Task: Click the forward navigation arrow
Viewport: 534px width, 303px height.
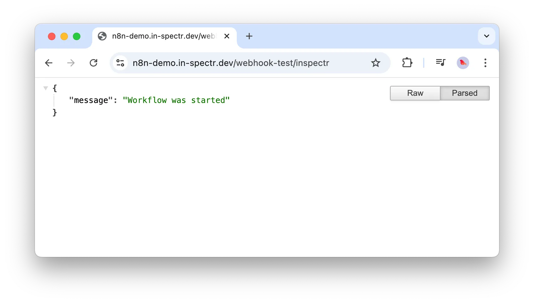Action: pyautogui.click(x=71, y=63)
